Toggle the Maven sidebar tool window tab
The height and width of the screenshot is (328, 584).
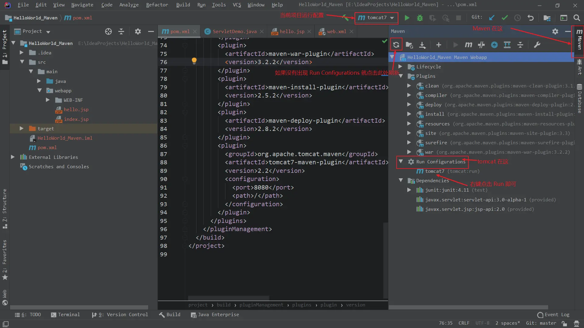pos(579,39)
